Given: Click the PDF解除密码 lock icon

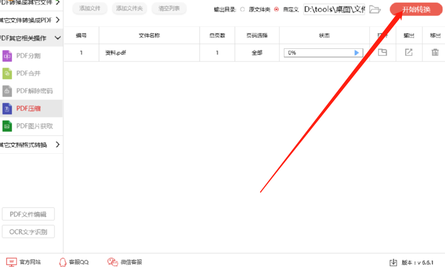Looking at the screenshot, I should click(7, 91).
